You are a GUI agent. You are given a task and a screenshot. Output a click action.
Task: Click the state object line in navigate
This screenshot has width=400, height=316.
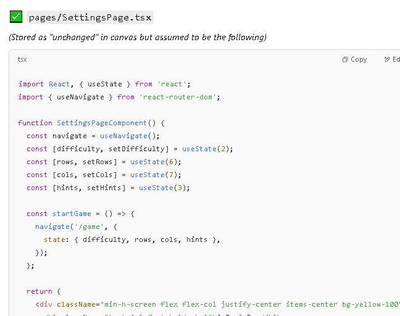click(x=131, y=239)
